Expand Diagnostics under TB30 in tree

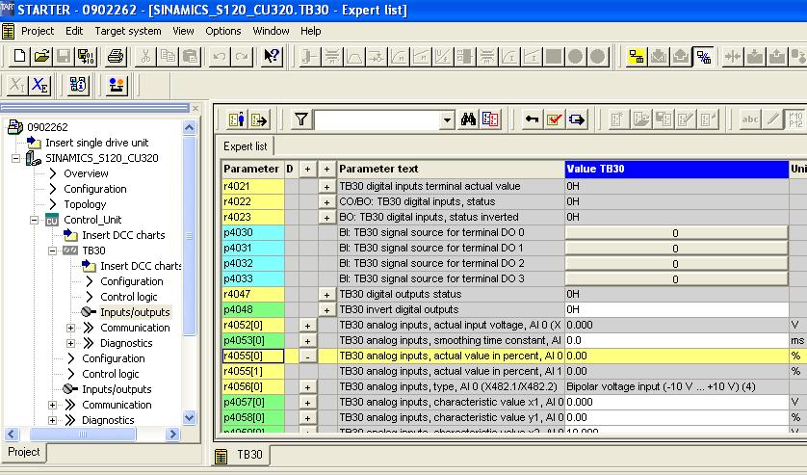(x=70, y=343)
